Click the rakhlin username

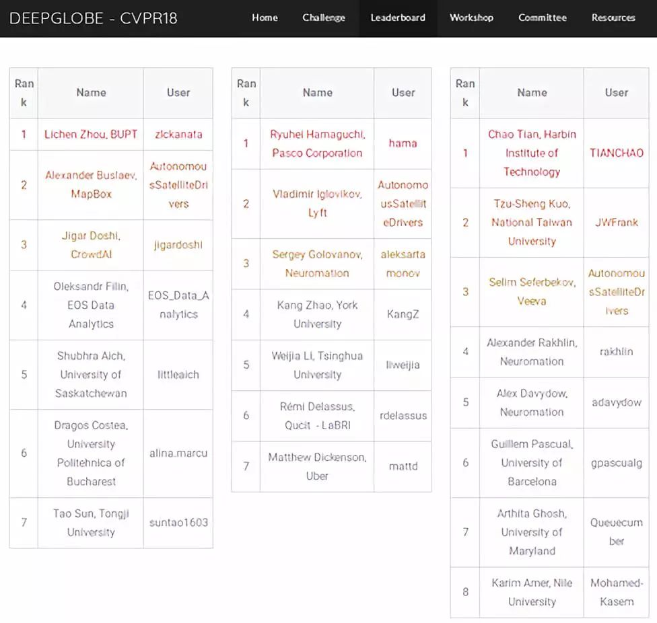point(617,352)
